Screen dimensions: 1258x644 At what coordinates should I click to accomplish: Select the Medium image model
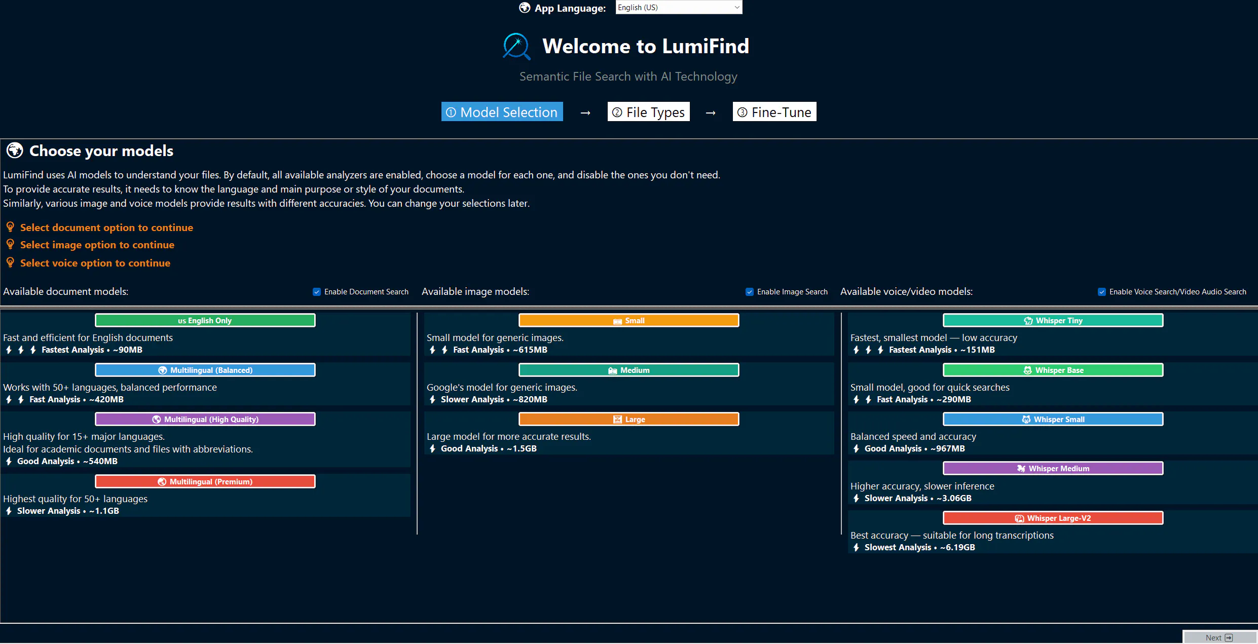point(628,370)
